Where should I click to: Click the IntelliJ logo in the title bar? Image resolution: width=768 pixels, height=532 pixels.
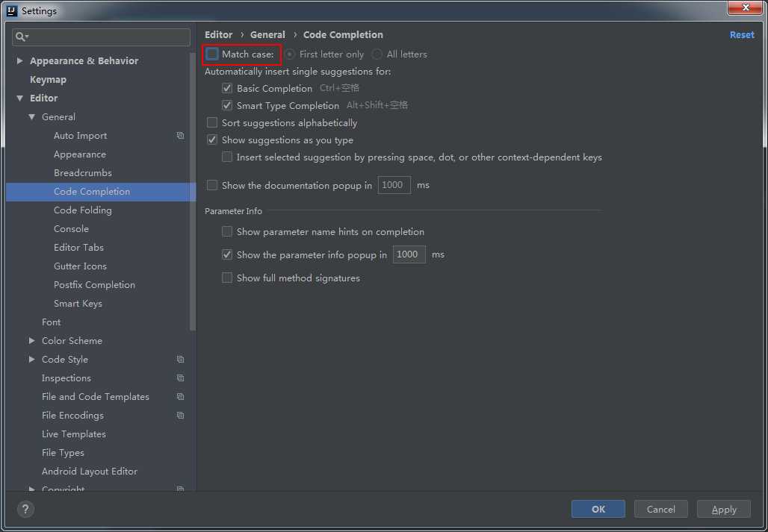[x=12, y=10]
